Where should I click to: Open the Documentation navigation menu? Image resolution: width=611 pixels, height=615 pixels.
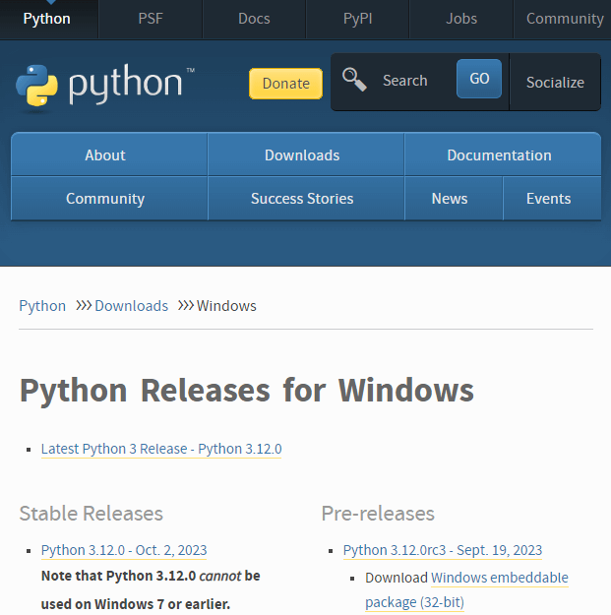499,155
